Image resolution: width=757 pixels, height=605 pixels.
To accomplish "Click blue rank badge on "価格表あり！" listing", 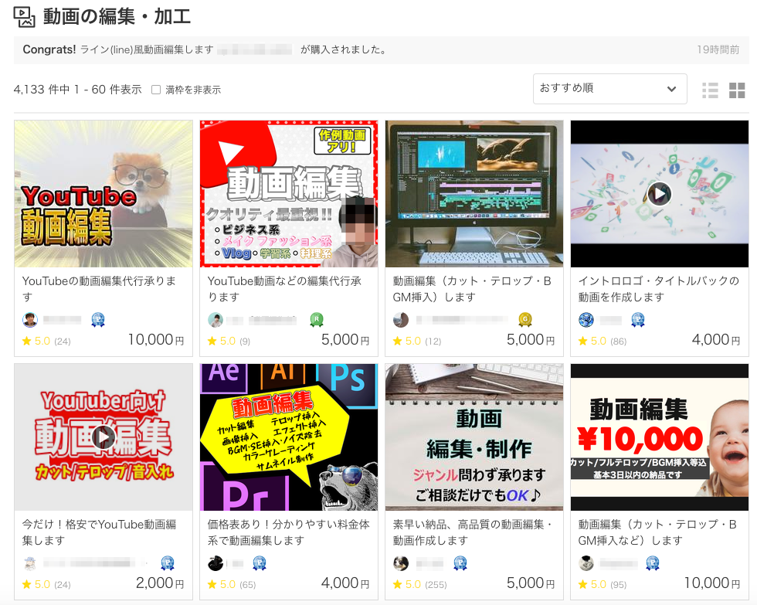I will pos(260,563).
